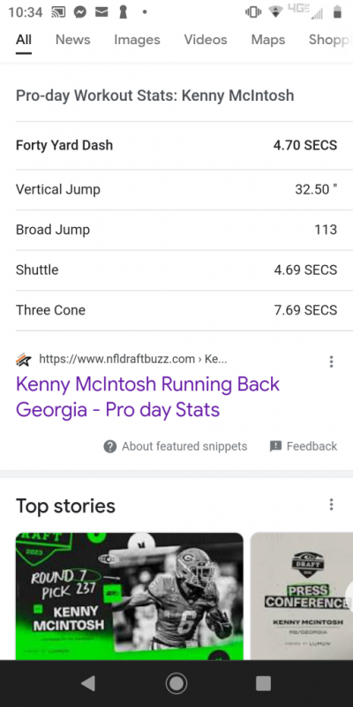This screenshot has height=707, width=353.
Task: Open the Top stories three-dot options
Action: point(332,505)
